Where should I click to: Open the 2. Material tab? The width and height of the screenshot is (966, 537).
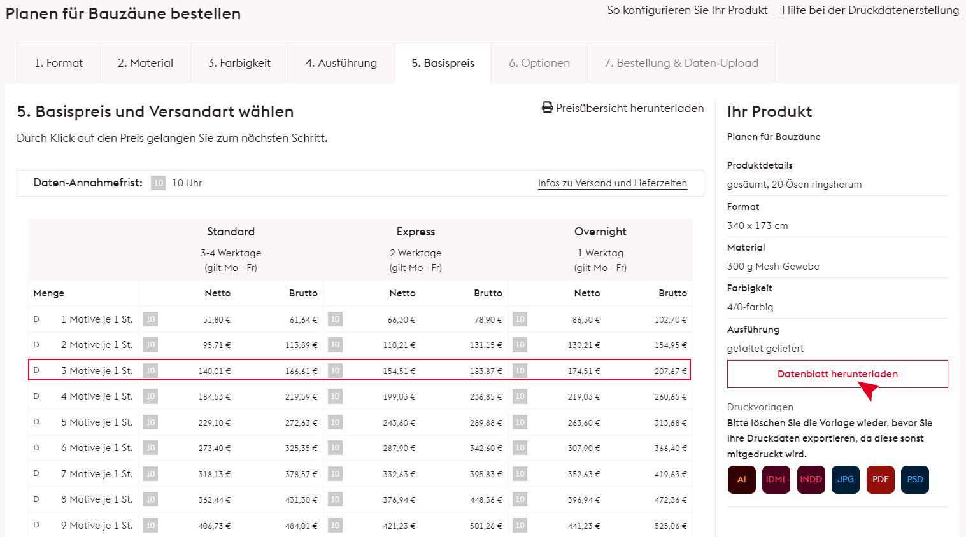[x=145, y=63]
